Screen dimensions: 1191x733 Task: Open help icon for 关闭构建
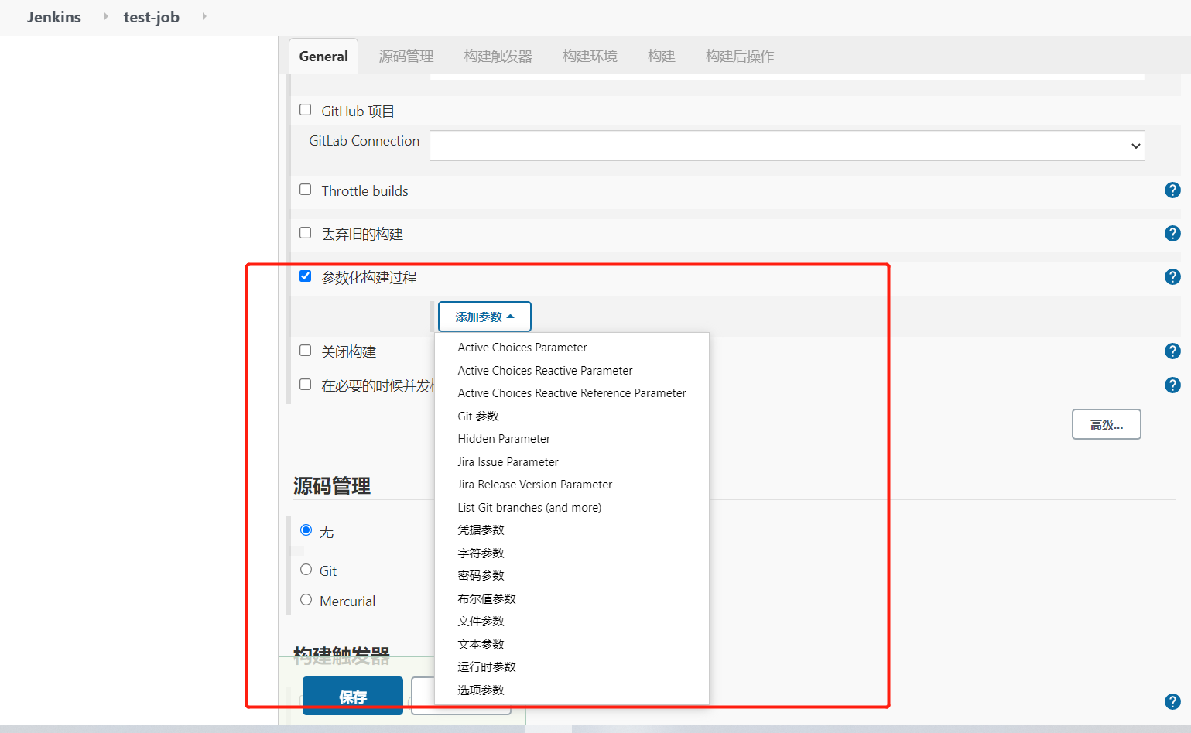coord(1172,351)
